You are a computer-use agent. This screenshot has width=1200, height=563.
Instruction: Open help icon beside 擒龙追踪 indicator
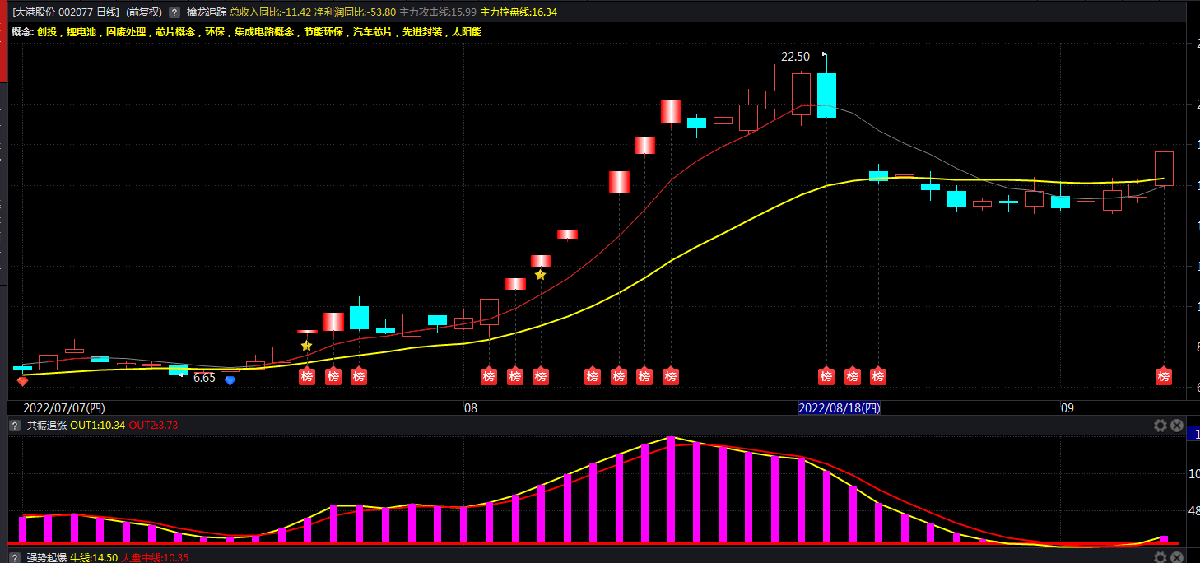[174, 12]
